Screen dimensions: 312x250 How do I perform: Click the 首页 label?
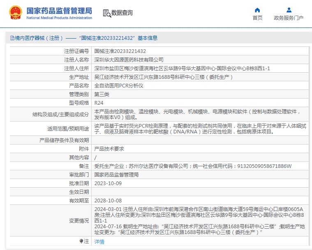click(x=257, y=18)
